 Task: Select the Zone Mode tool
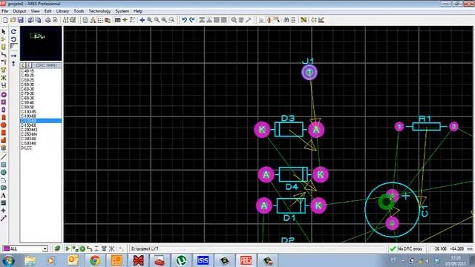4,70
